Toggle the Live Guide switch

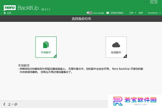[x=89, y=13]
